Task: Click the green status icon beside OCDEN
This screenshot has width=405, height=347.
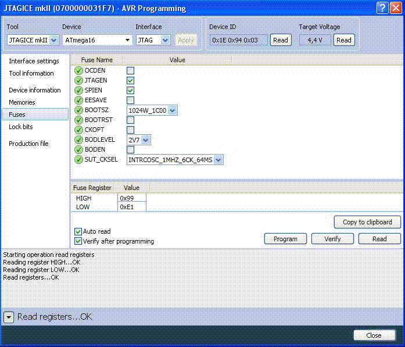Action: tap(78, 70)
